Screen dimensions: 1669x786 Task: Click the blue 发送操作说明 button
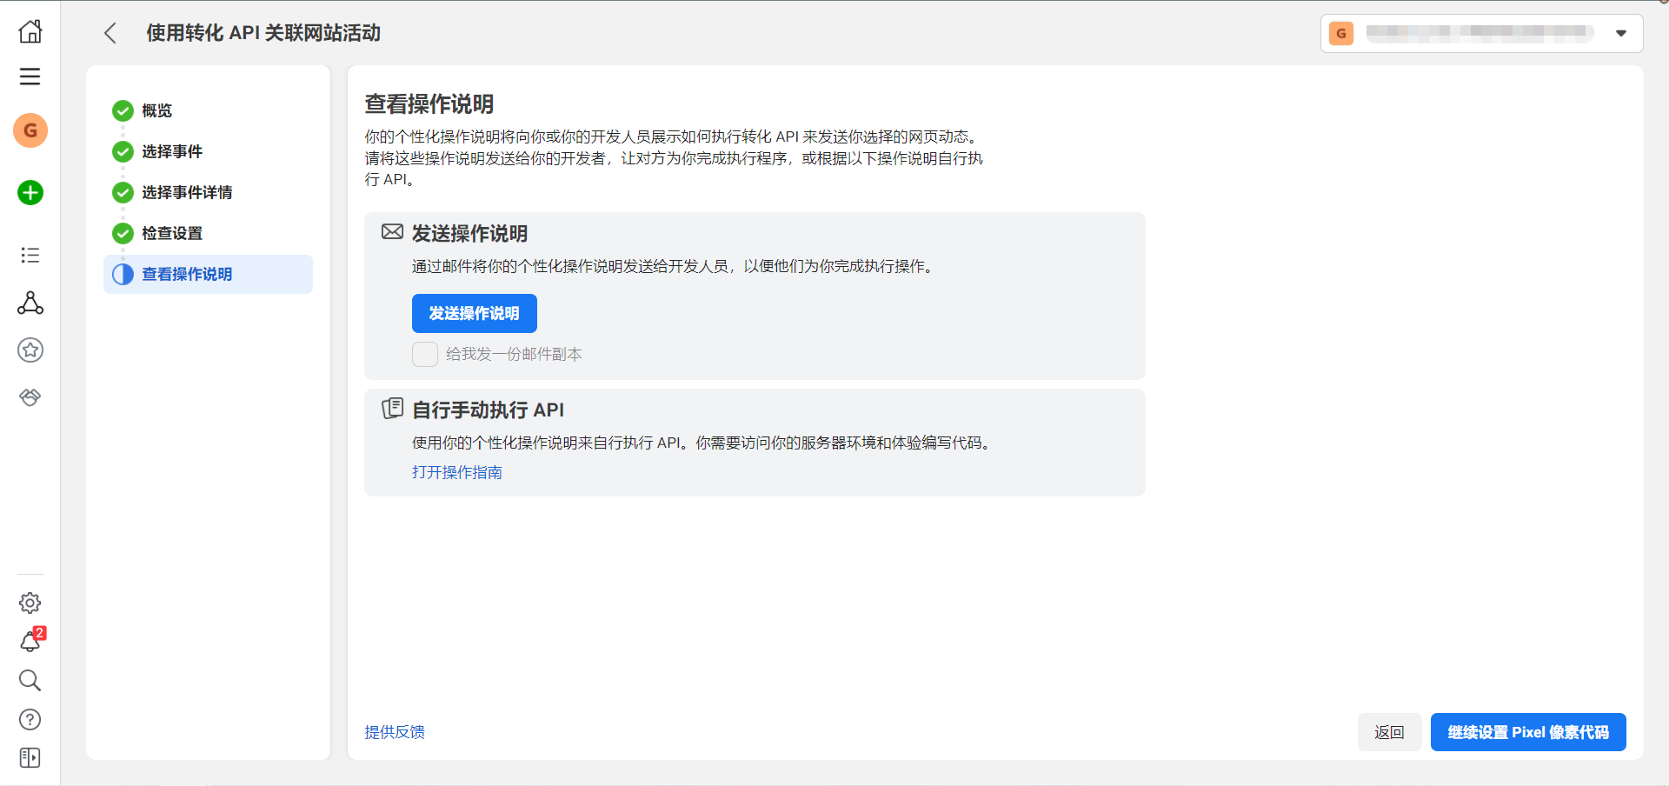click(x=474, y=313)
